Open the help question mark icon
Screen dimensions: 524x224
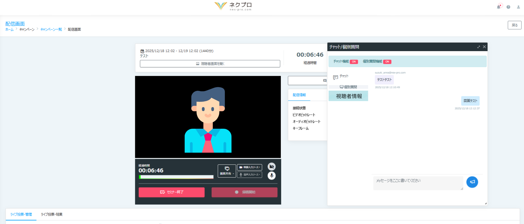click(508, 7)
